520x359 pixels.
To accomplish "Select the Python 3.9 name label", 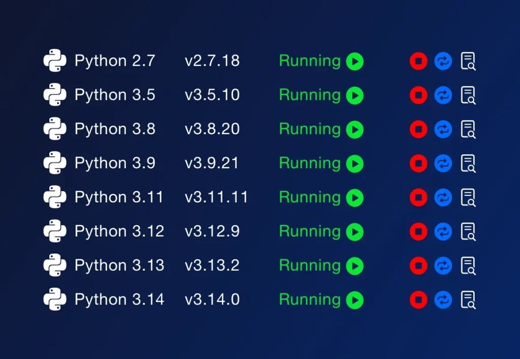I will (x=115, y=164).
